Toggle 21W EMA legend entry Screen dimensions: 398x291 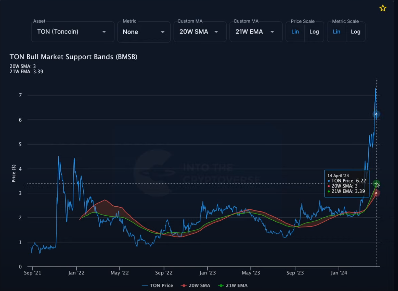pyautogui.click(x=233, y=285)
